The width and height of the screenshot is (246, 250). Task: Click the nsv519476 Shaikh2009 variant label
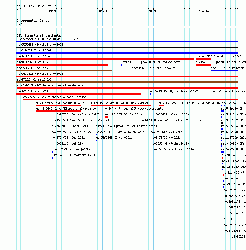[x=35, y=51]
